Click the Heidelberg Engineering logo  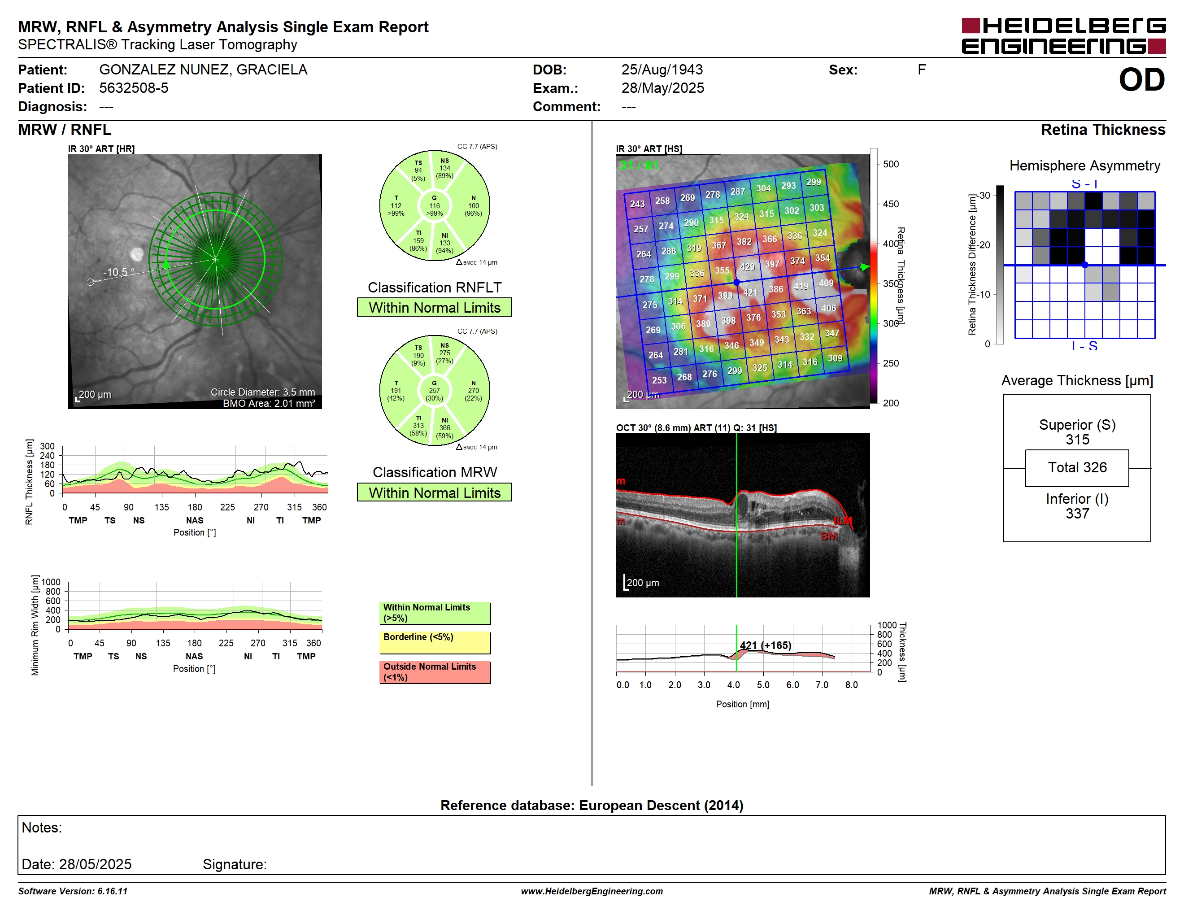1063,36
